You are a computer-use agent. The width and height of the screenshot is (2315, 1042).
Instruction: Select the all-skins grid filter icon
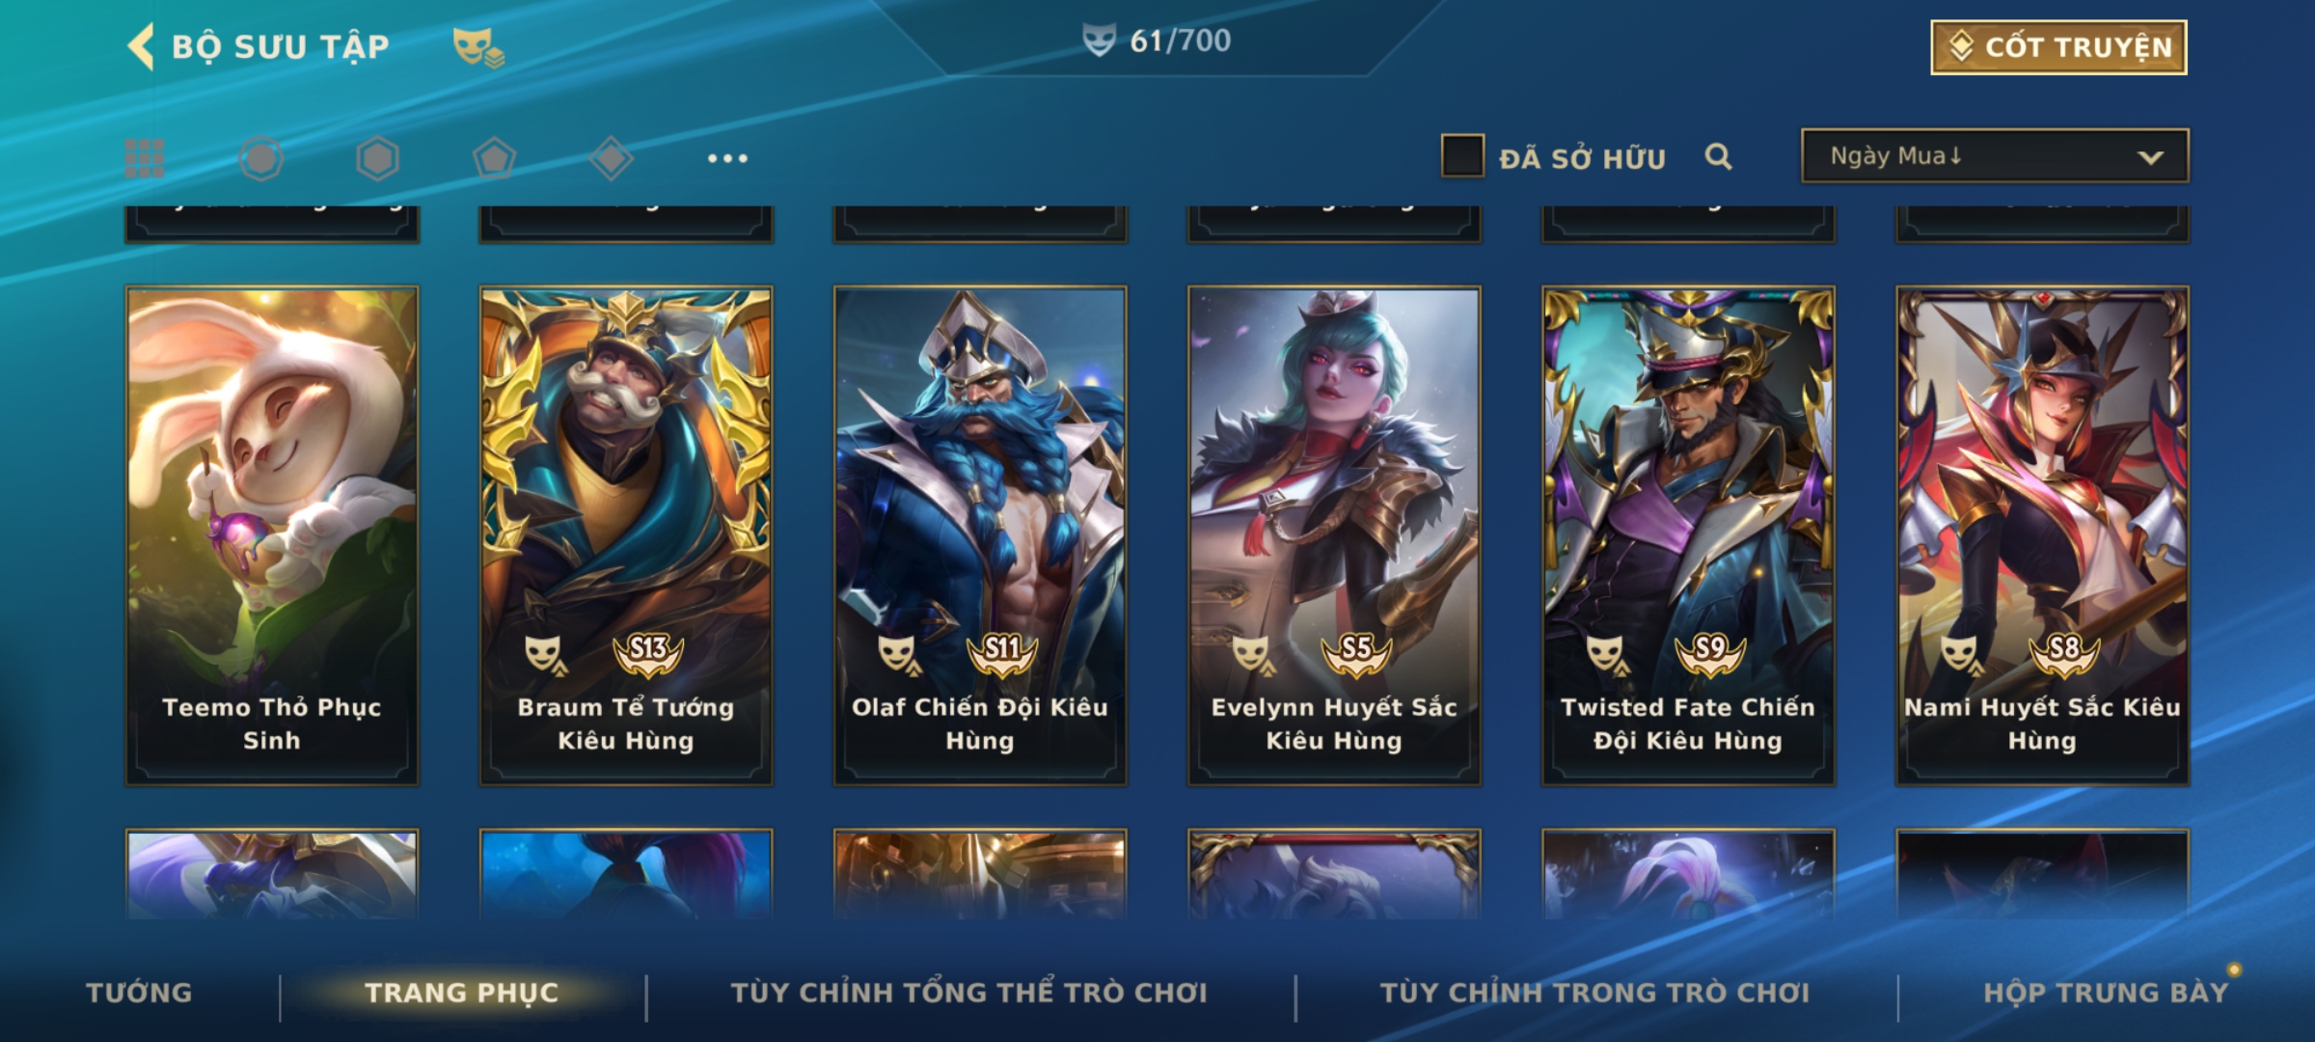tap(145, 158)
